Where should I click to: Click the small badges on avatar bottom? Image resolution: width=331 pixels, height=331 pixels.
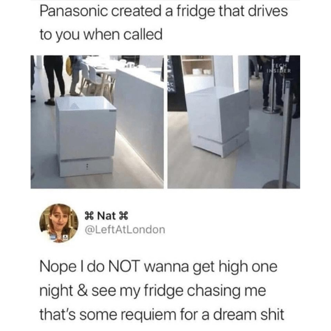click(58, 237)
